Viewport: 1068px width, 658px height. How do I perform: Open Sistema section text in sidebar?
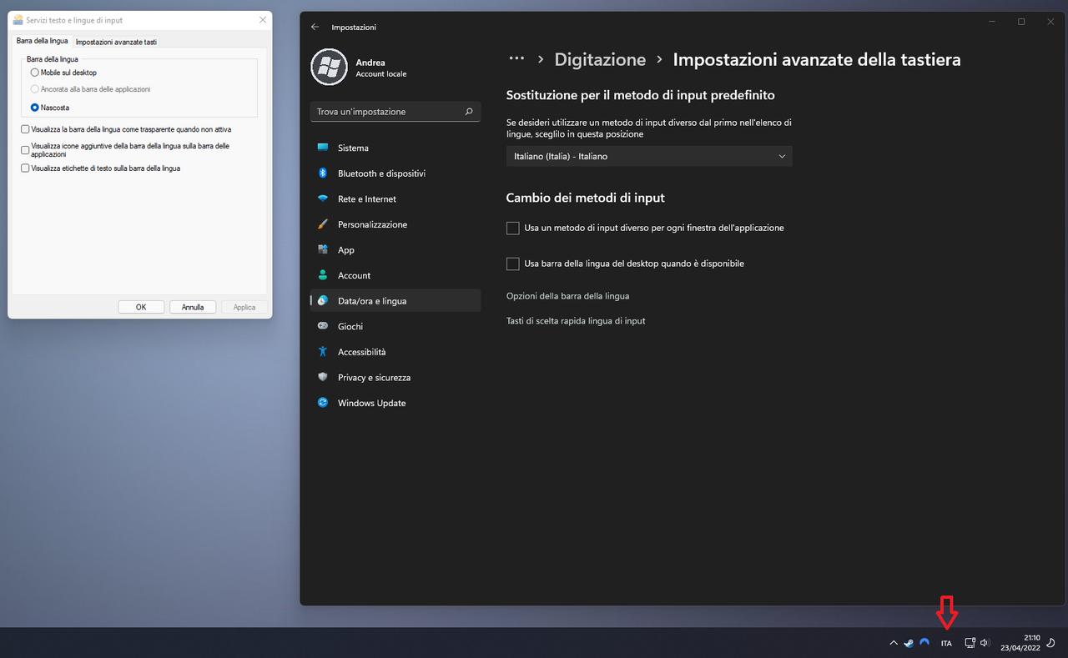[353, 148]
